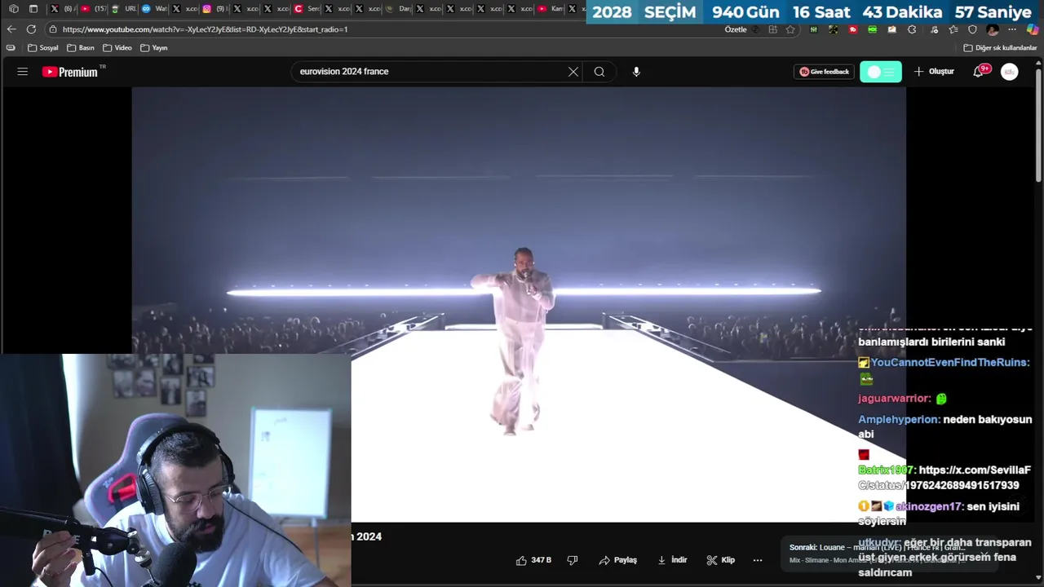The width and height of the screenshot is (1044, 587).
Task: Open the YouTube hamburger guide menu
Action: (x=23, y=72)
